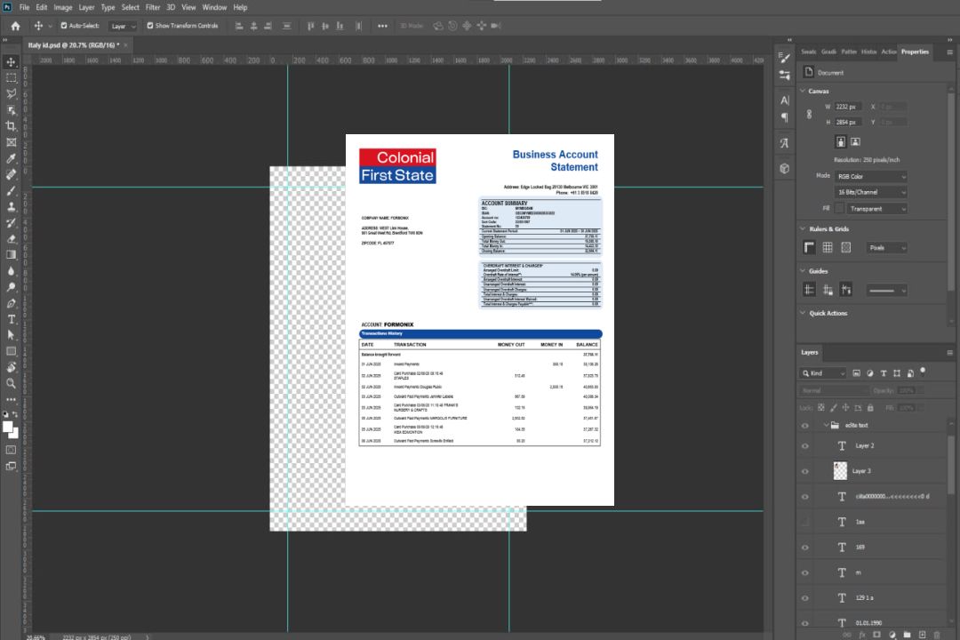This screenshot has width=960, height=640.
Task: Open the guide line style dropdown
Action: pyautogui.click(x=886, y=291)
